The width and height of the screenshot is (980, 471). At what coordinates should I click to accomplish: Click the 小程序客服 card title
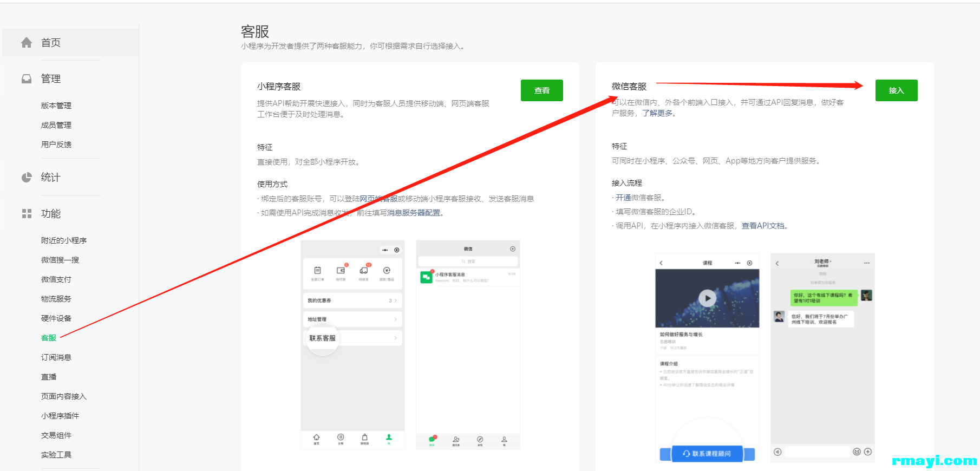279,87
